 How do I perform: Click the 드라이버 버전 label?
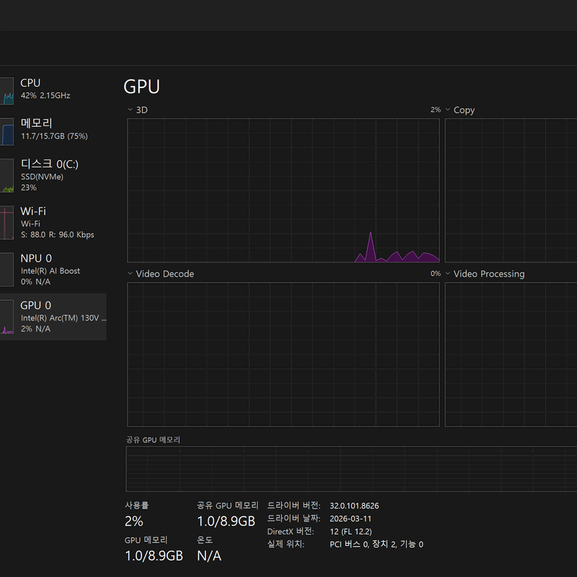point(294,506)
